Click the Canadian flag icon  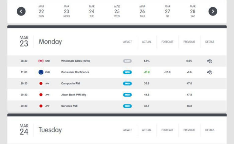[41, 61]
